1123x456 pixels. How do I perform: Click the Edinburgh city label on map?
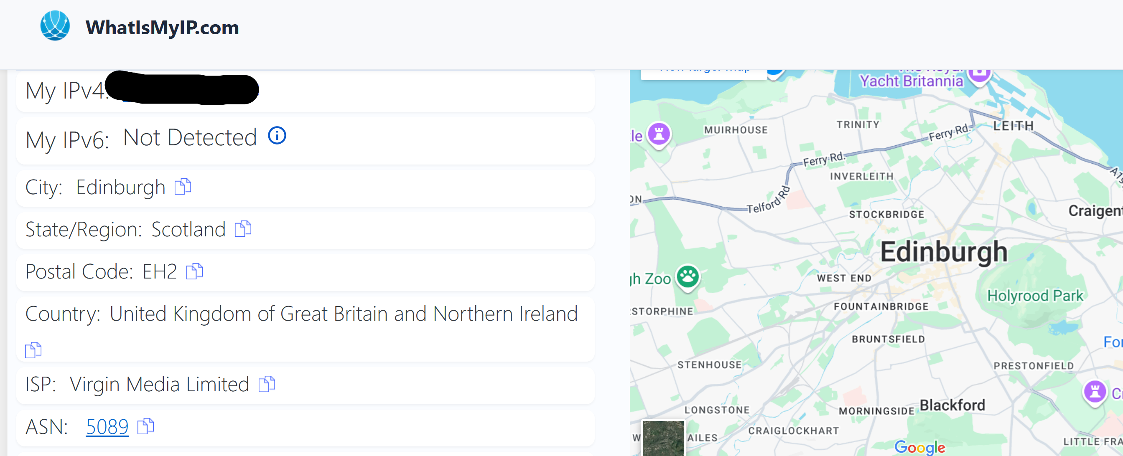click(x=944, y=252)
